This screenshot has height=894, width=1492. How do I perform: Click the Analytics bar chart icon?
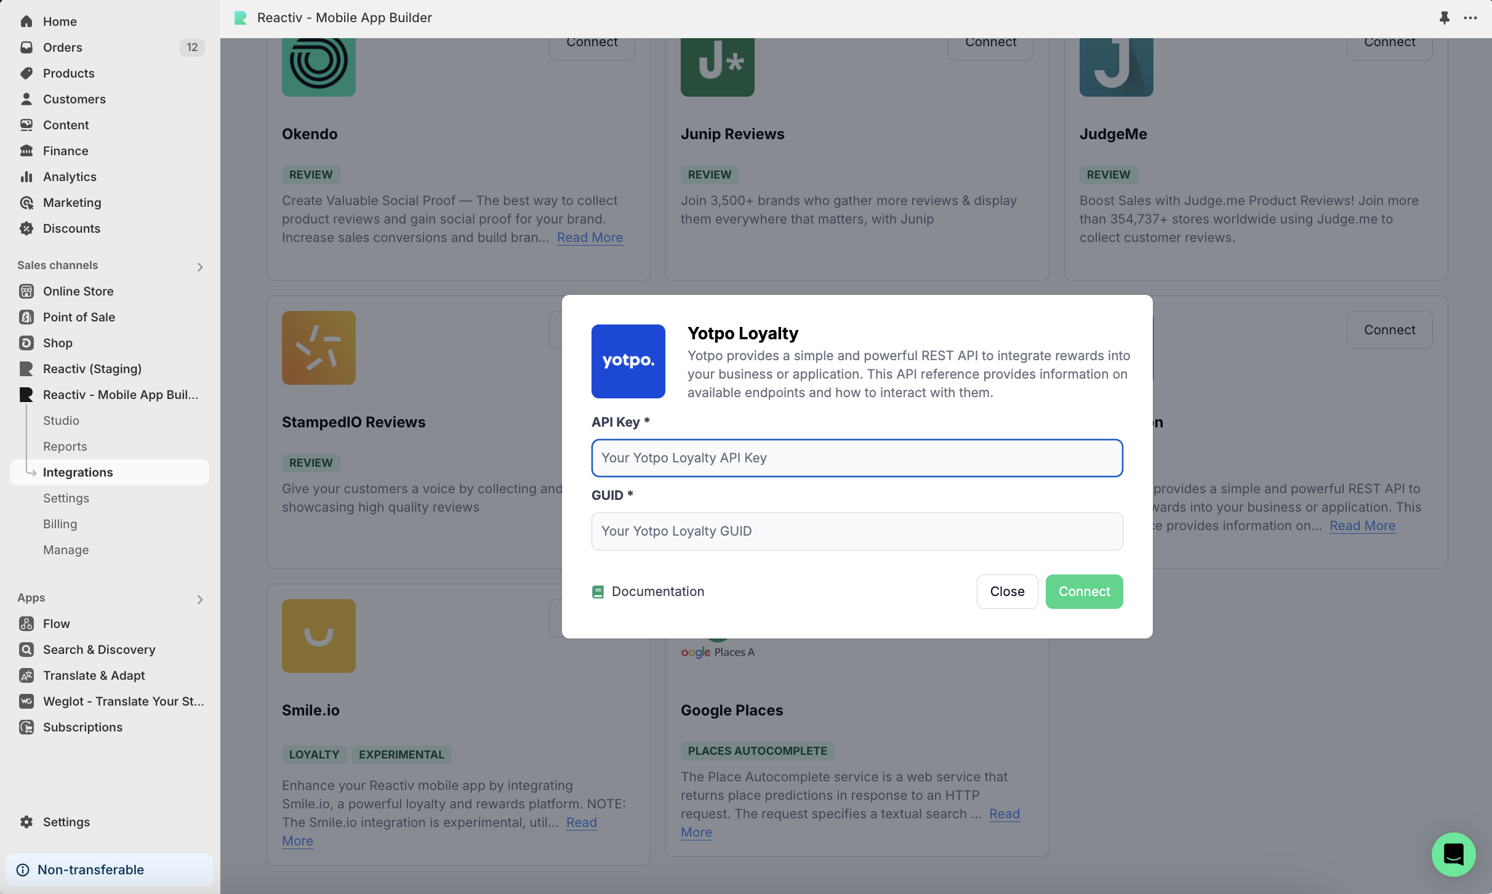coord(26,177)
